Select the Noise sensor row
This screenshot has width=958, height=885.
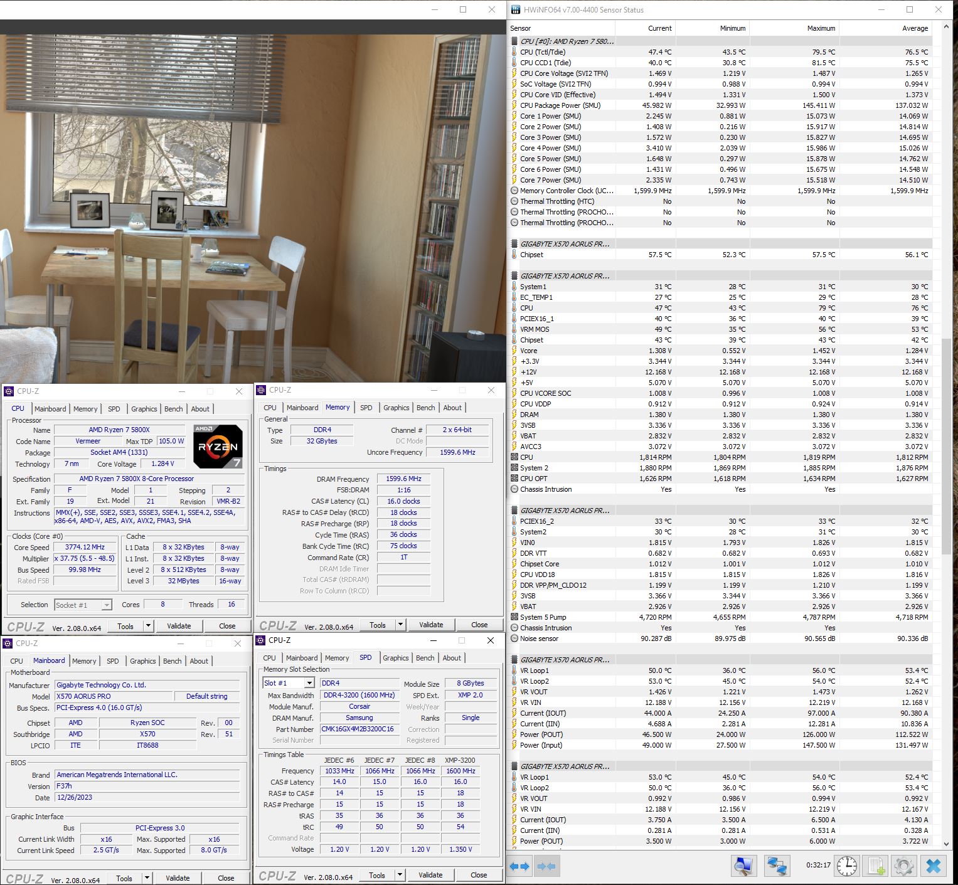720,639
